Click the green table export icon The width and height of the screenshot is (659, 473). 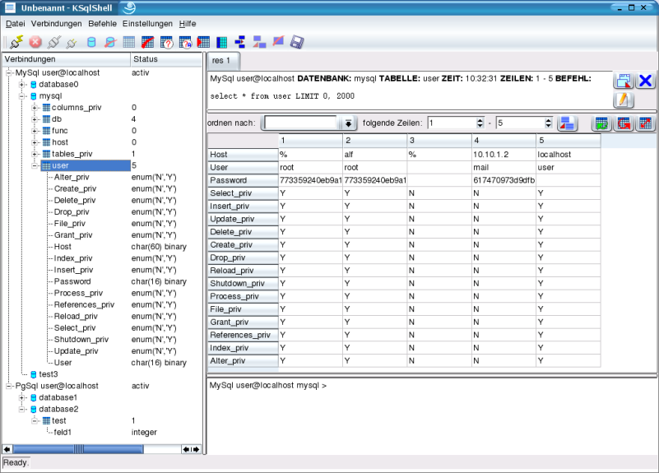(x=601, y=123)
